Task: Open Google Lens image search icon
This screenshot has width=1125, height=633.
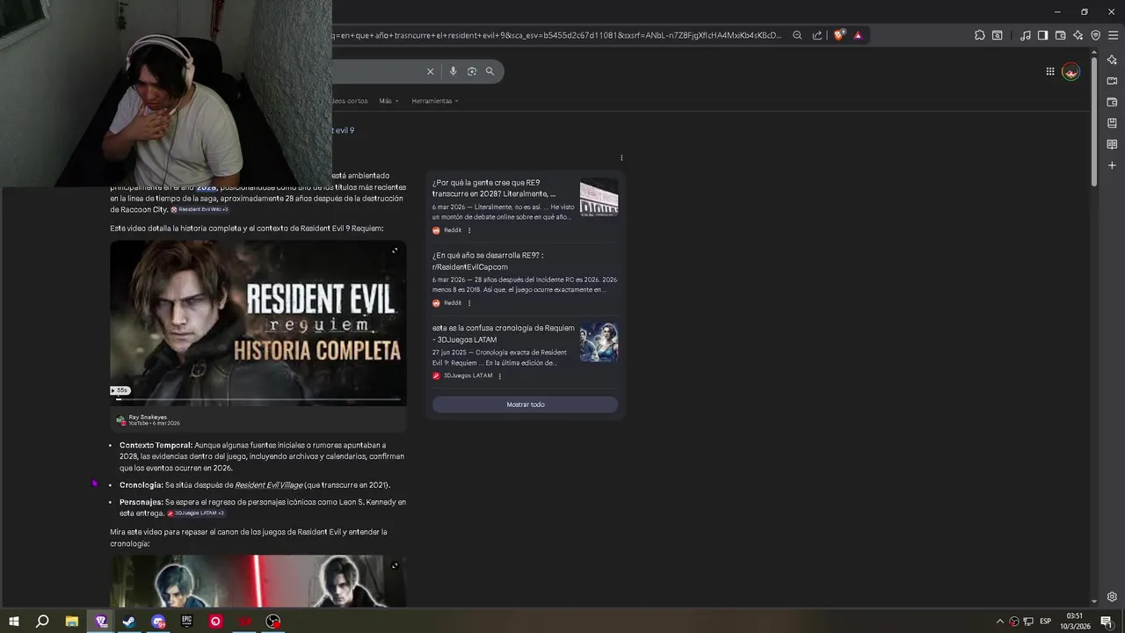Action: pos(472,71)
